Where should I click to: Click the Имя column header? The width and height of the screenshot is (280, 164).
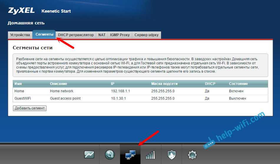coord(18,84)
